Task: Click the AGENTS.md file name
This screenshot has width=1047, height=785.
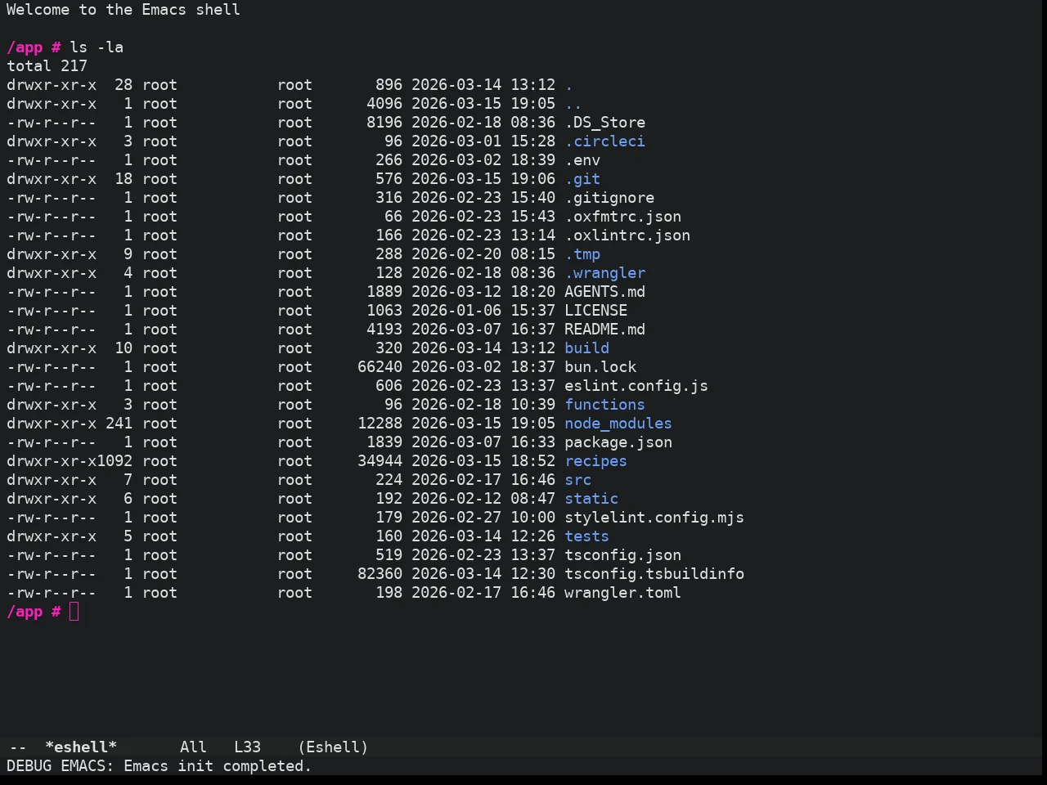Action: click(604, 292)
